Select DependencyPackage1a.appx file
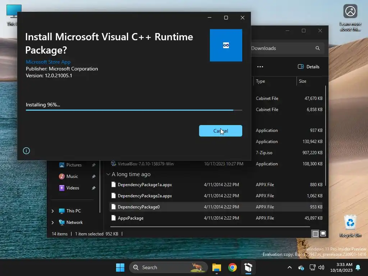This screenshot has width=368, height=276. click(x=145, y=184)
